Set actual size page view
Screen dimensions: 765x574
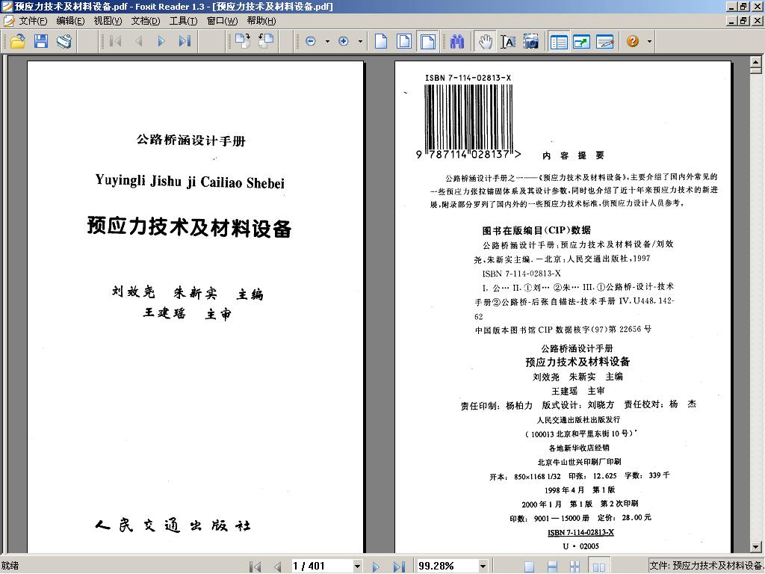coord(381,42)
